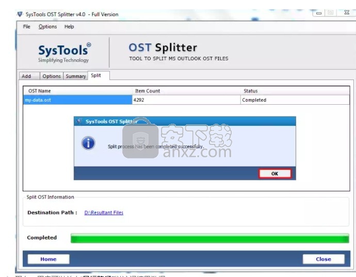356x277 pixels.
Task: Click the dialog message about split completion
Action: (x=156, y=146)
